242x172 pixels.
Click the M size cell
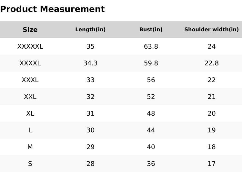pyautogui.click(x=30, y=147)
